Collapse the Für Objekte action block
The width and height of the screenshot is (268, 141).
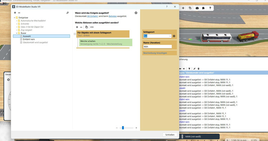pyautogui.click(x=75, y=34)
